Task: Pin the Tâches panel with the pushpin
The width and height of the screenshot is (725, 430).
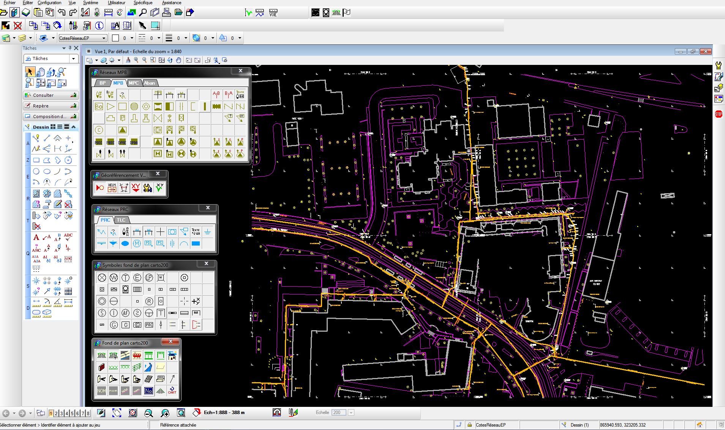Action: point(70,48)
